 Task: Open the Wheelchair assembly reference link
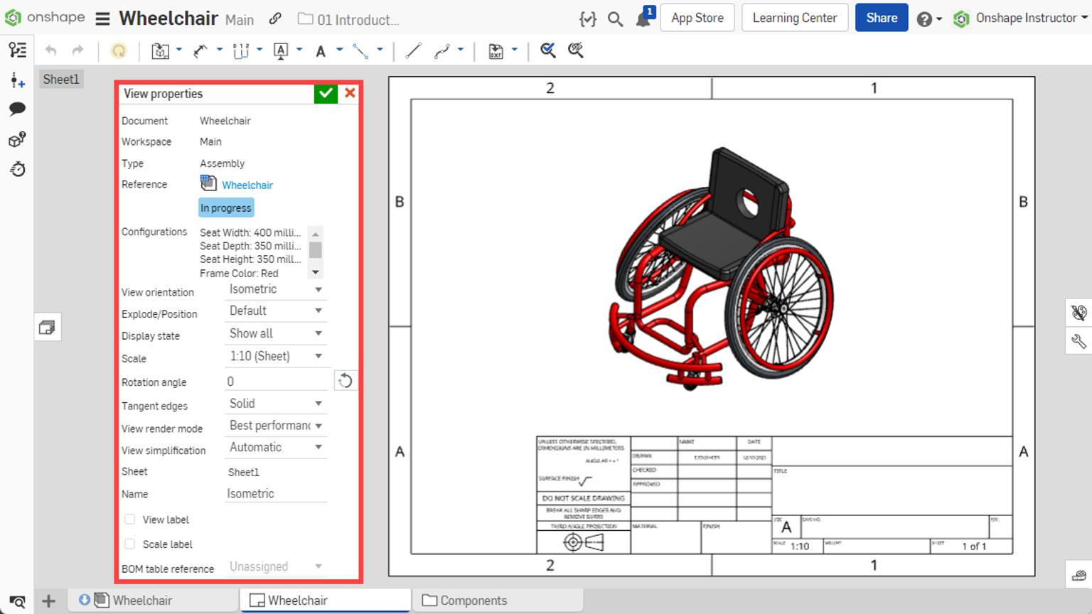click(247, 185)
